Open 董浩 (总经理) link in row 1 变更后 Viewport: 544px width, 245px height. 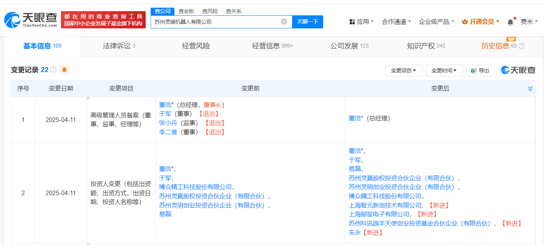point(355,118)
